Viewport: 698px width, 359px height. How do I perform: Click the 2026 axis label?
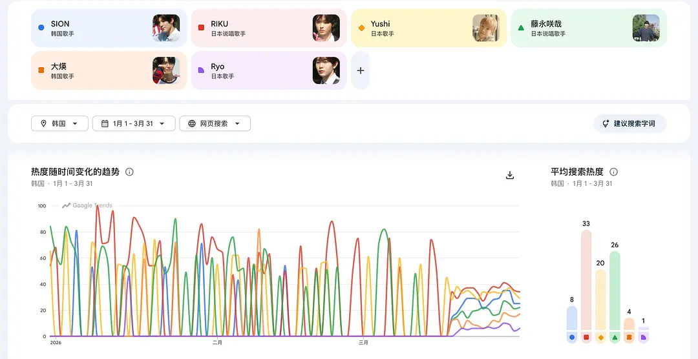(x=56, y=343)
